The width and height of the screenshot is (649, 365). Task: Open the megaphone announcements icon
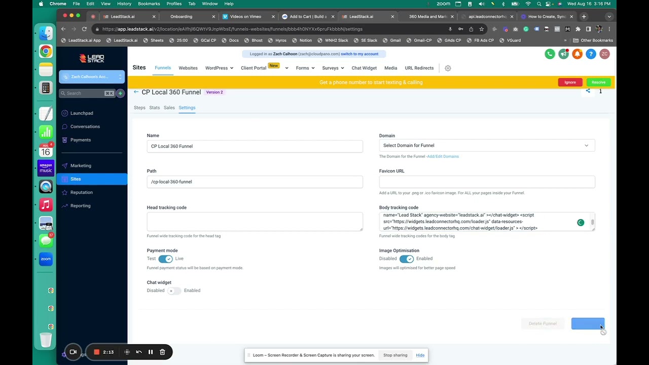(x=563, y=54)
